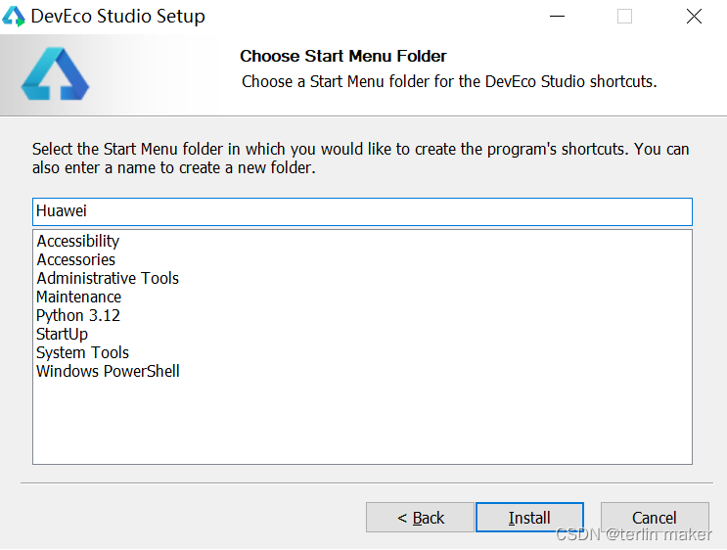Click the DevEco Studio title bar icon

(x=14, y=17)
